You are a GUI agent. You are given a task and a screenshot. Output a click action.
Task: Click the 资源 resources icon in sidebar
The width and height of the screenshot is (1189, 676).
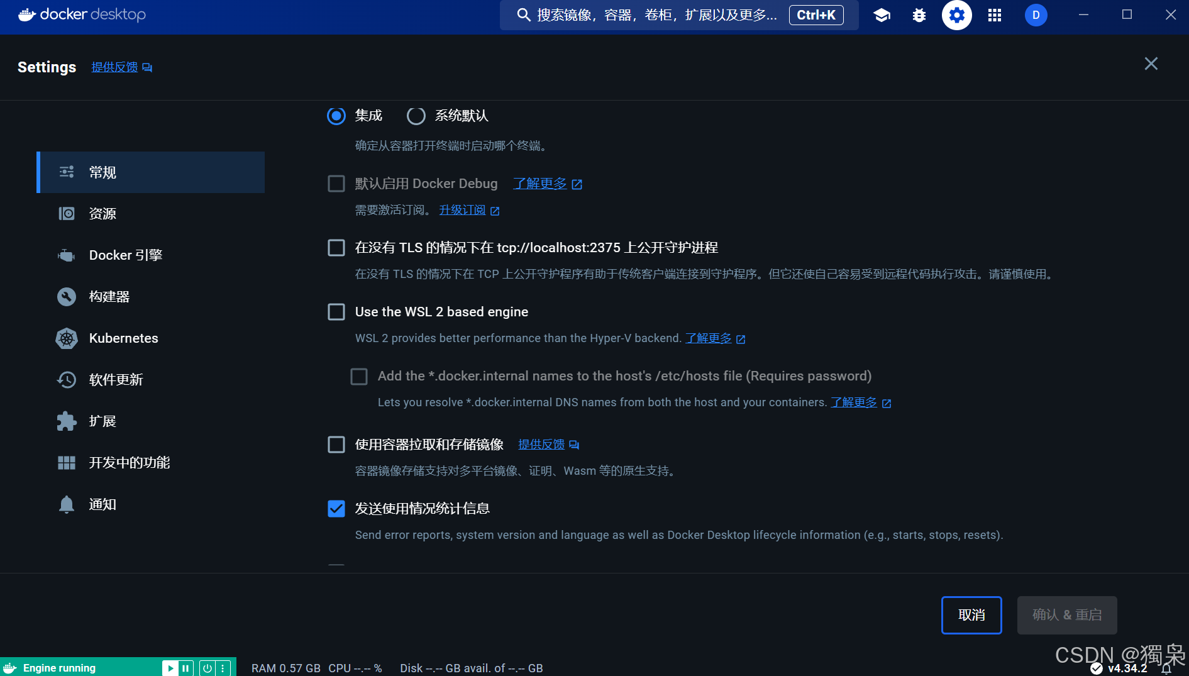coord(67,214)
